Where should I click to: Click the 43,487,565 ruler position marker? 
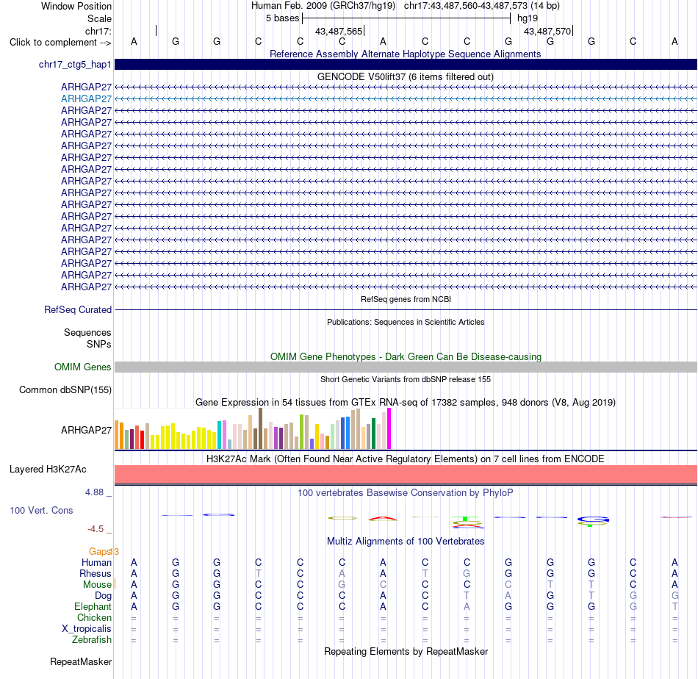339,31
